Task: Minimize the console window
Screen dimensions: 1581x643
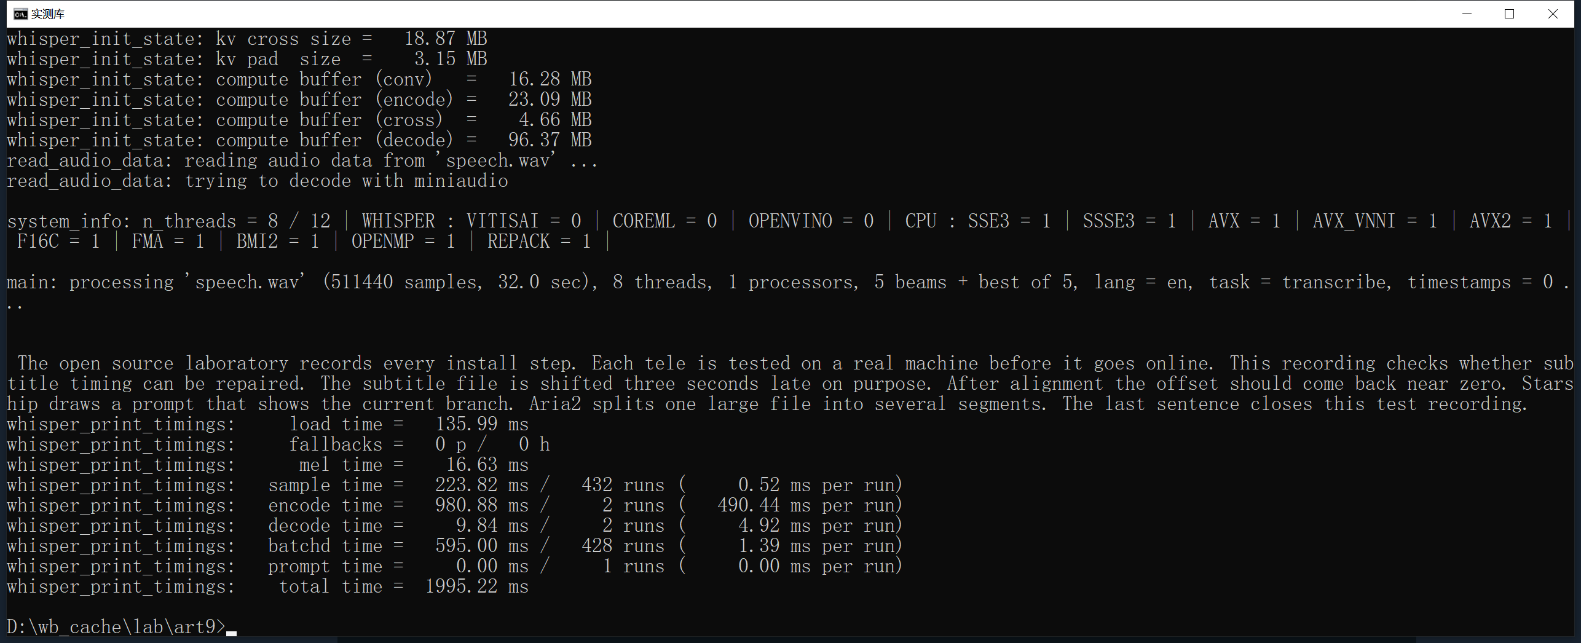Action: (1467, 14)
